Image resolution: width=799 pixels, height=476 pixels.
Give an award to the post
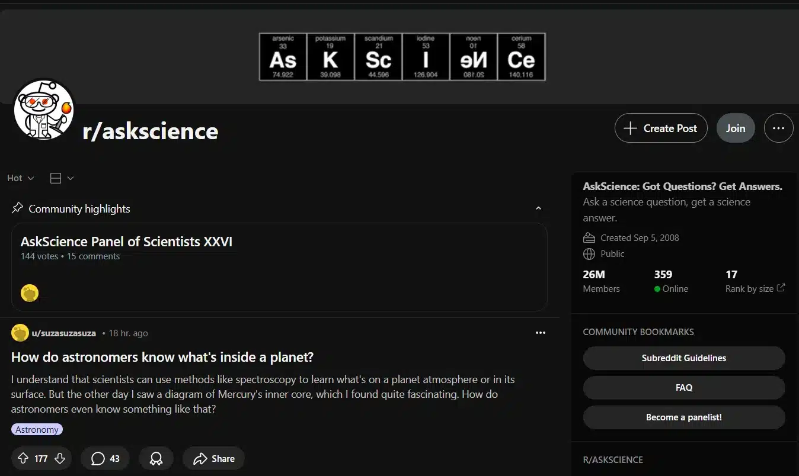156,458
